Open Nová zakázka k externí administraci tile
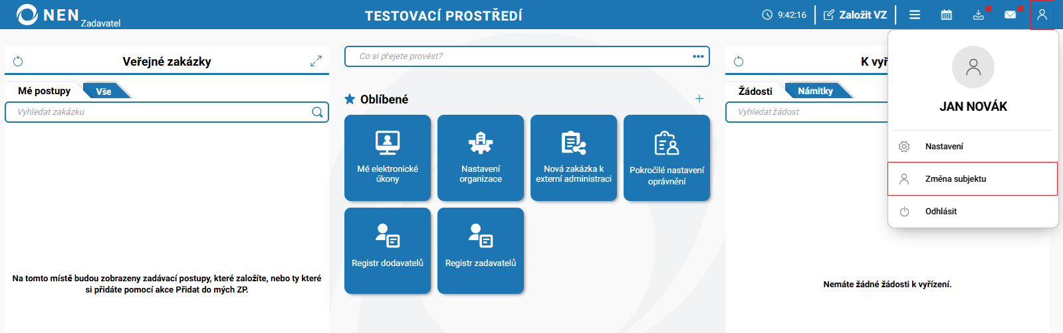The height and width of the screenshot is (333, 1063). click(574, 158)
